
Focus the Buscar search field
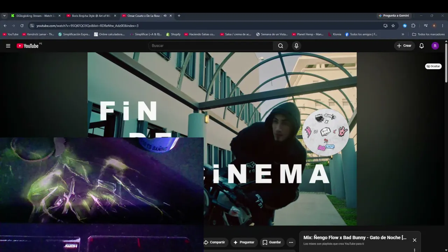pyautogui.click(x=211, y=46)
